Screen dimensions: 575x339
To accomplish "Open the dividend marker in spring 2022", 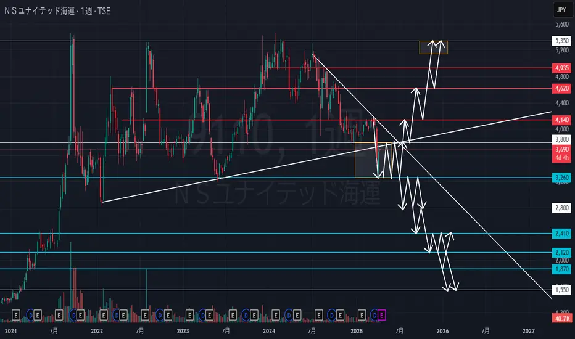I will 117,315.
